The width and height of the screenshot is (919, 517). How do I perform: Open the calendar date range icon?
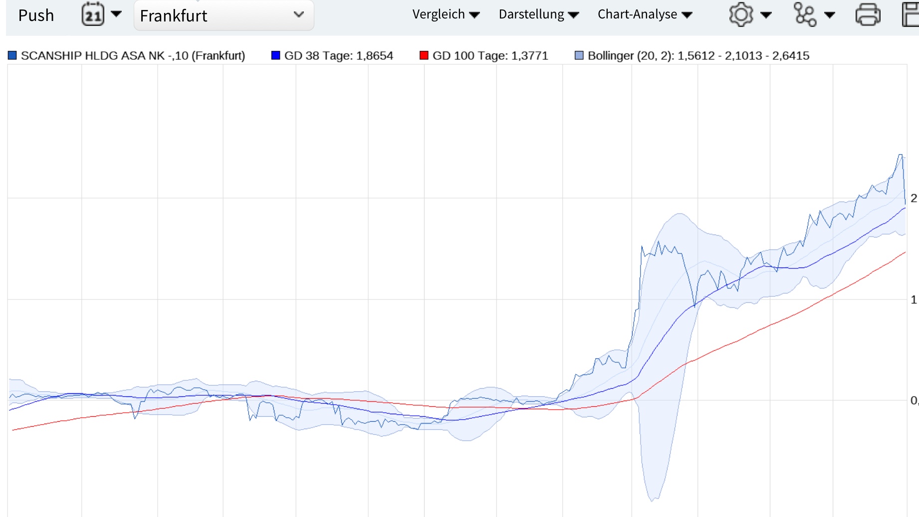pos(92,14)
